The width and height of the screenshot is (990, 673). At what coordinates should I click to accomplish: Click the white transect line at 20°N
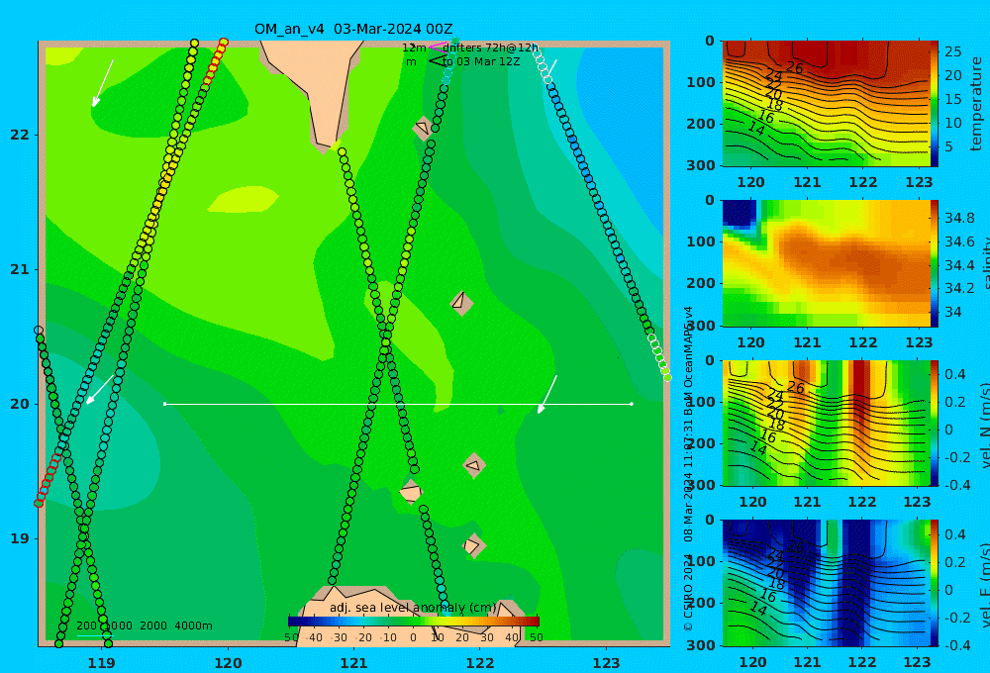398,404
